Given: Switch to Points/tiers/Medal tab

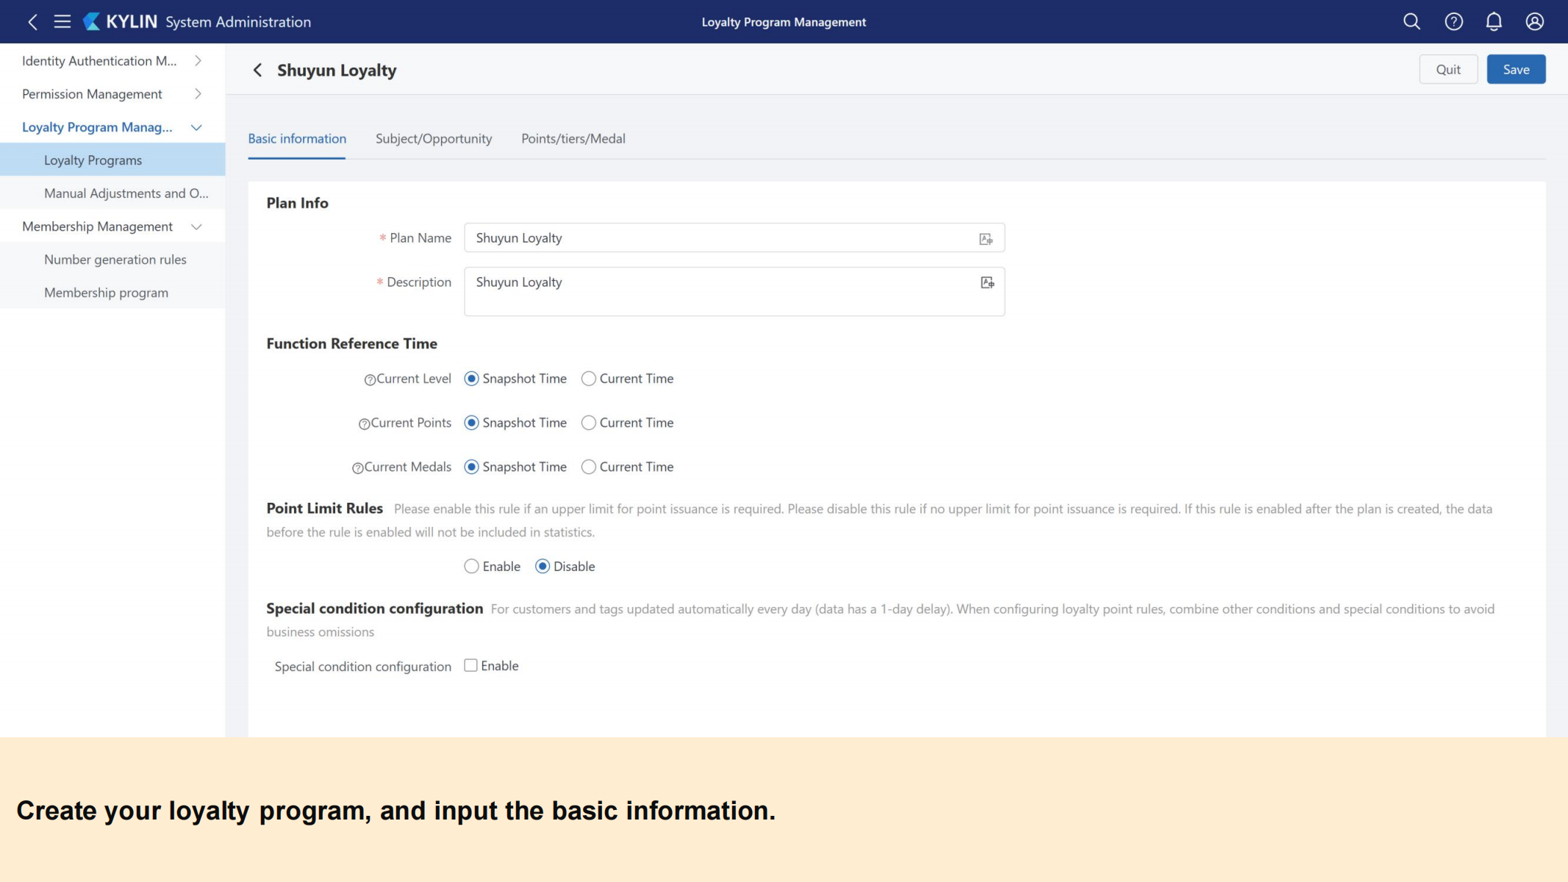Looking at the screenshot, I should tap(573, 139).
